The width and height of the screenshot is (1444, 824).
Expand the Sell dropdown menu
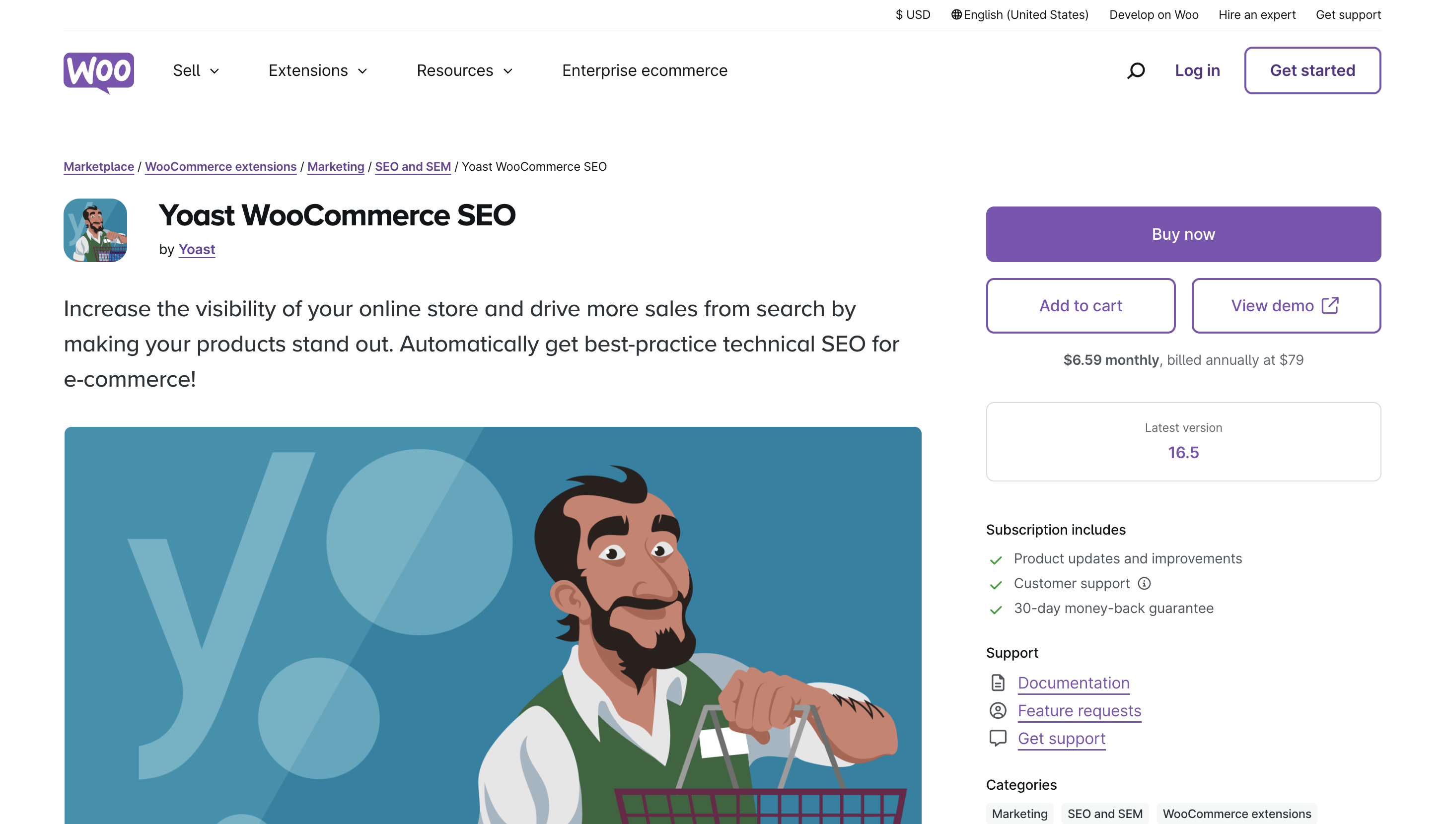coord(196,71)
